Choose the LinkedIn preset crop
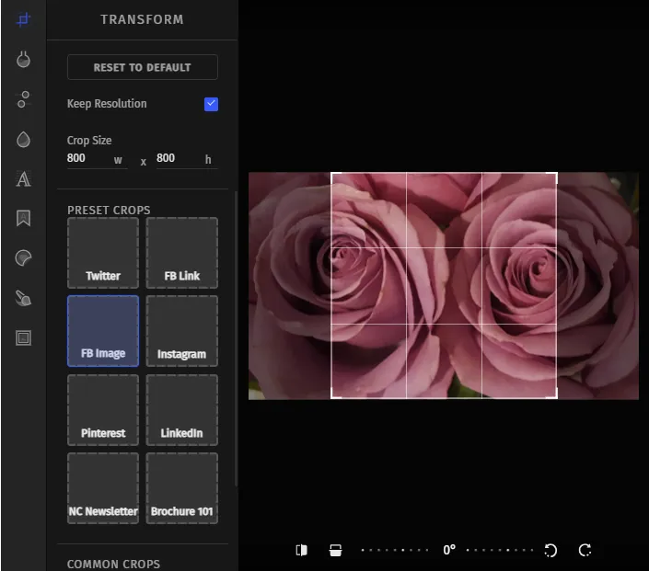The height and width of the screenshot is (571, 649). coord(181,410)
